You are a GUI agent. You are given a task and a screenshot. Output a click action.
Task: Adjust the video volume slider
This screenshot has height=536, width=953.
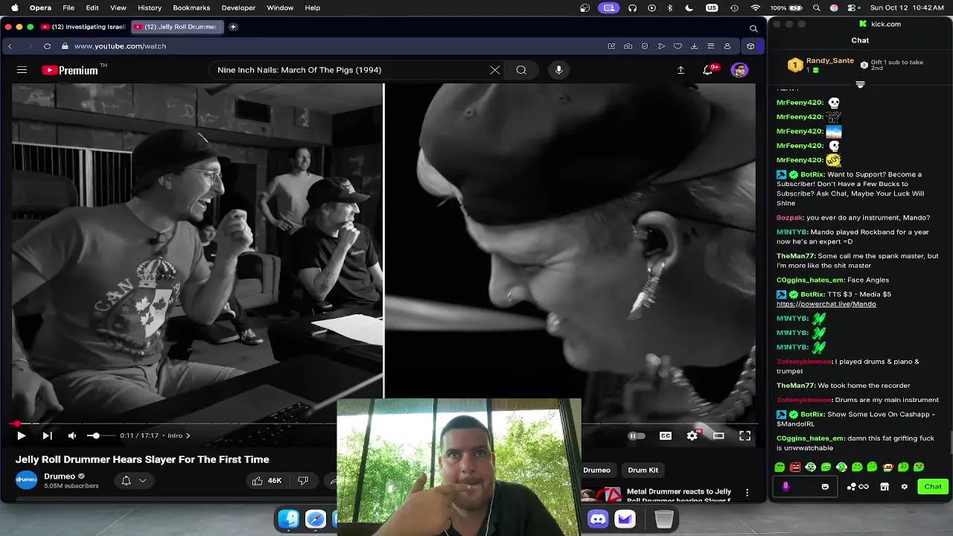point(100,435)
